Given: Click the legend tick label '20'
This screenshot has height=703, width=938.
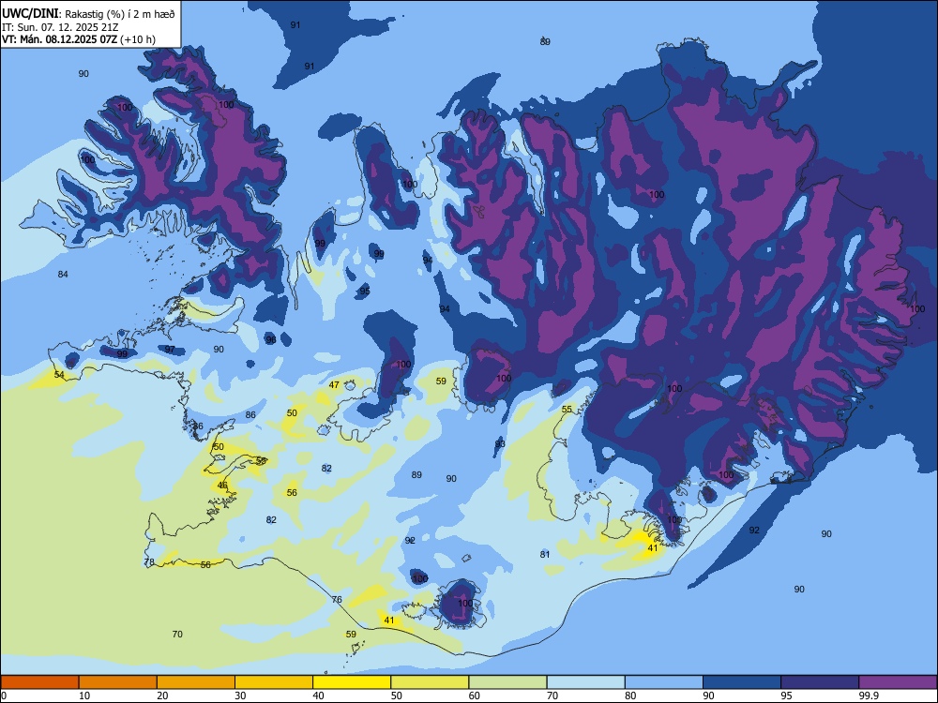Looking at the screenshot, I should [162, 696].
